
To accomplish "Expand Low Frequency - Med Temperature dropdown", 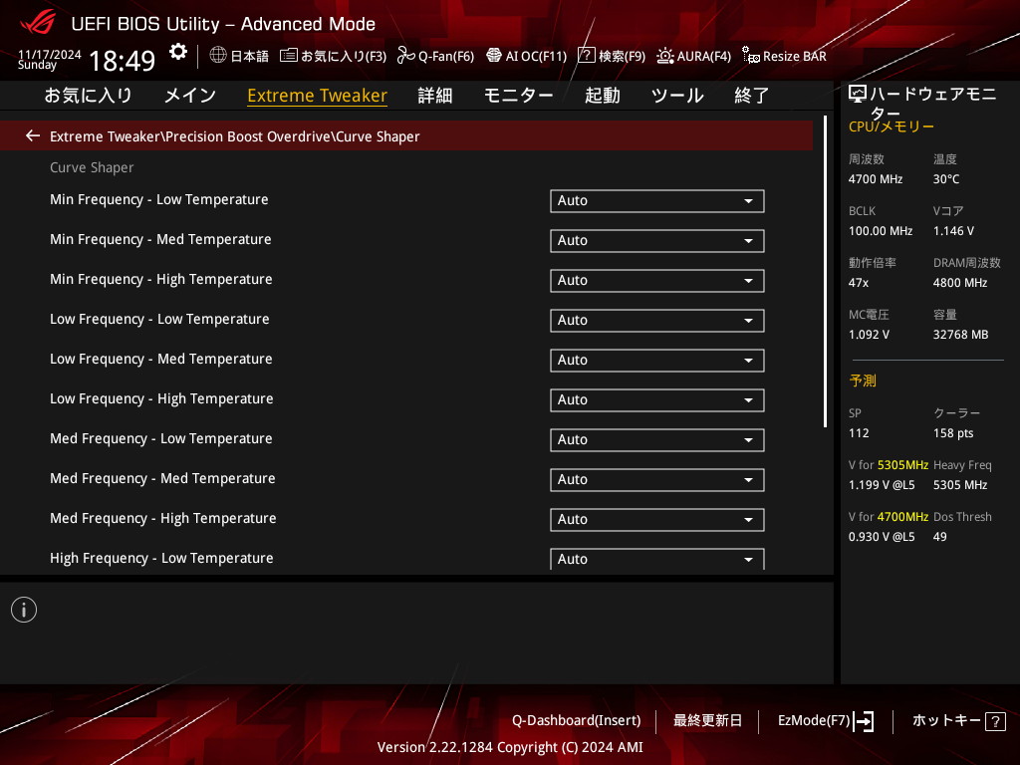I will pyautogui.click(x=657, y=360).
